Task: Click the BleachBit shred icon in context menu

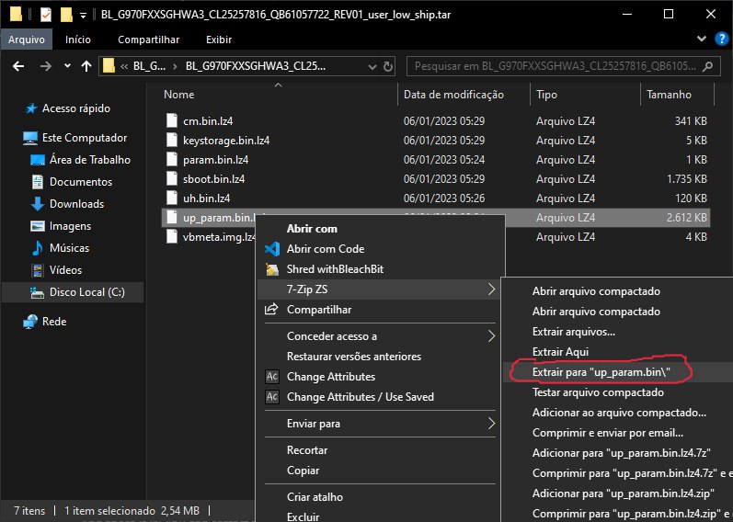Action: (x=271, y=269)
